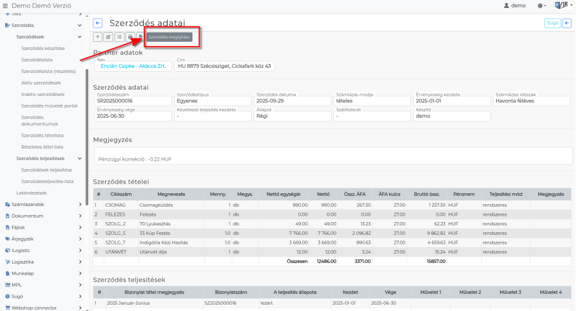This screenshot has width=576, height=311.
Task: Click back arrow left of Szerződés adatai title
Action: click(98, 23)
